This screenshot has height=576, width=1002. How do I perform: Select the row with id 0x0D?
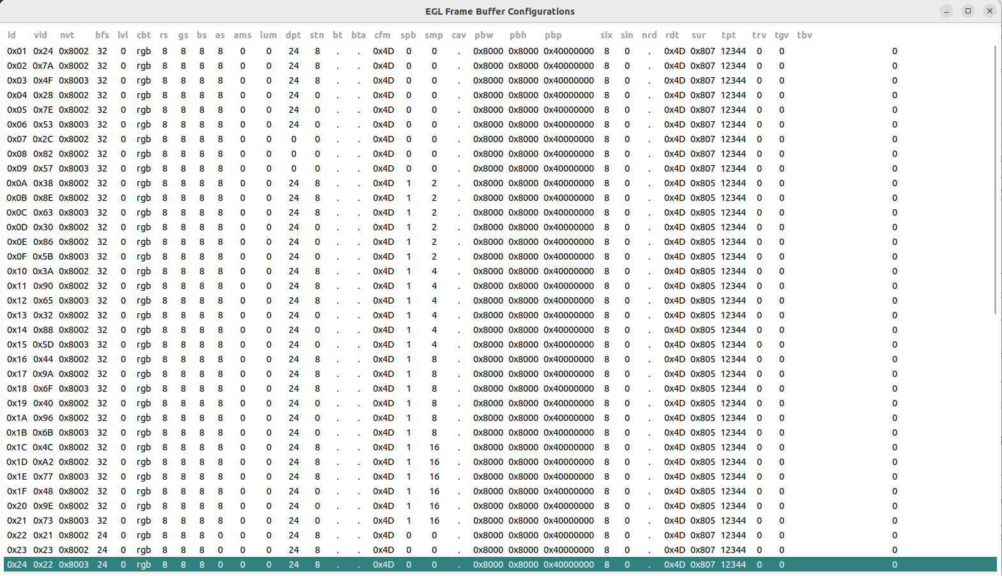[x=500, y=227]
